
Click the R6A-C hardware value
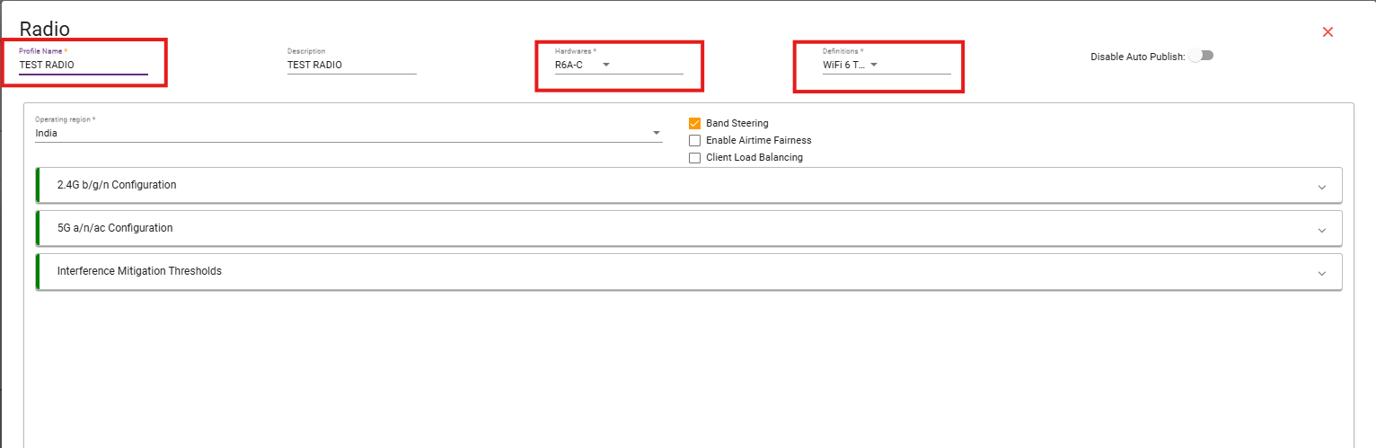point(569,65)
